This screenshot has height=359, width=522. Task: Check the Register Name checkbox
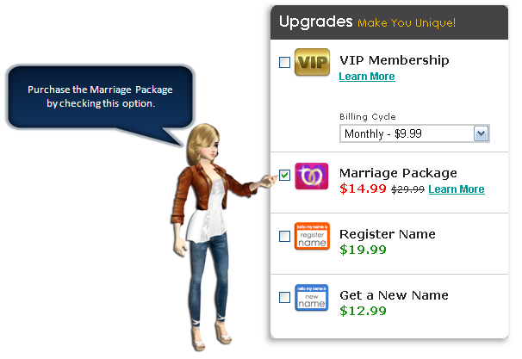coord(284,236)
